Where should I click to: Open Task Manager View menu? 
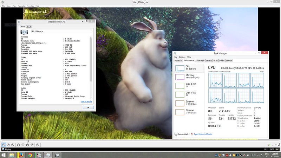click(189, 57)
